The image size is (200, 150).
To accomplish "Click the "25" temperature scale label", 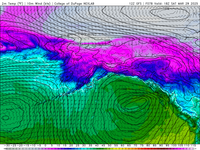I will pos(77,145).
